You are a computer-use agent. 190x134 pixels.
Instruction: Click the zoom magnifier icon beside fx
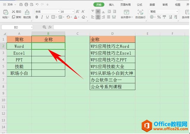(44, 27)
